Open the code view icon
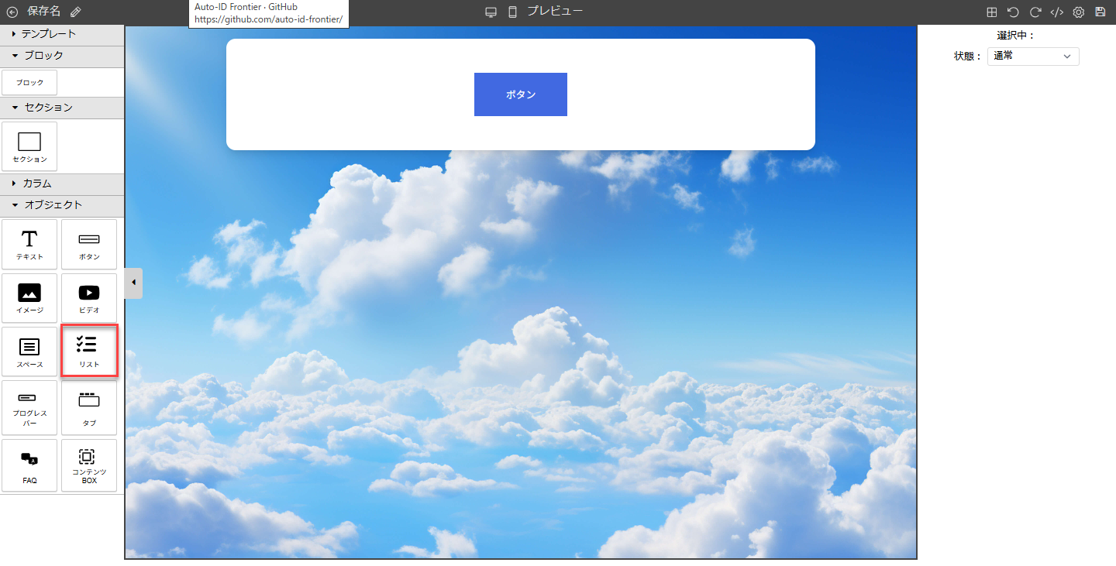This screenshot has width=1116, height=566. pyautogui.click(x=1056, y=12)
